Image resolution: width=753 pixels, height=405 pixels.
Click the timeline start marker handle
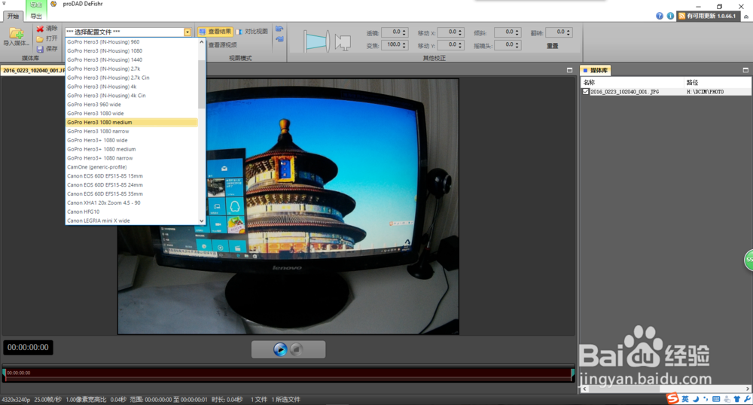pyautogui.click(x=4, y=373)
